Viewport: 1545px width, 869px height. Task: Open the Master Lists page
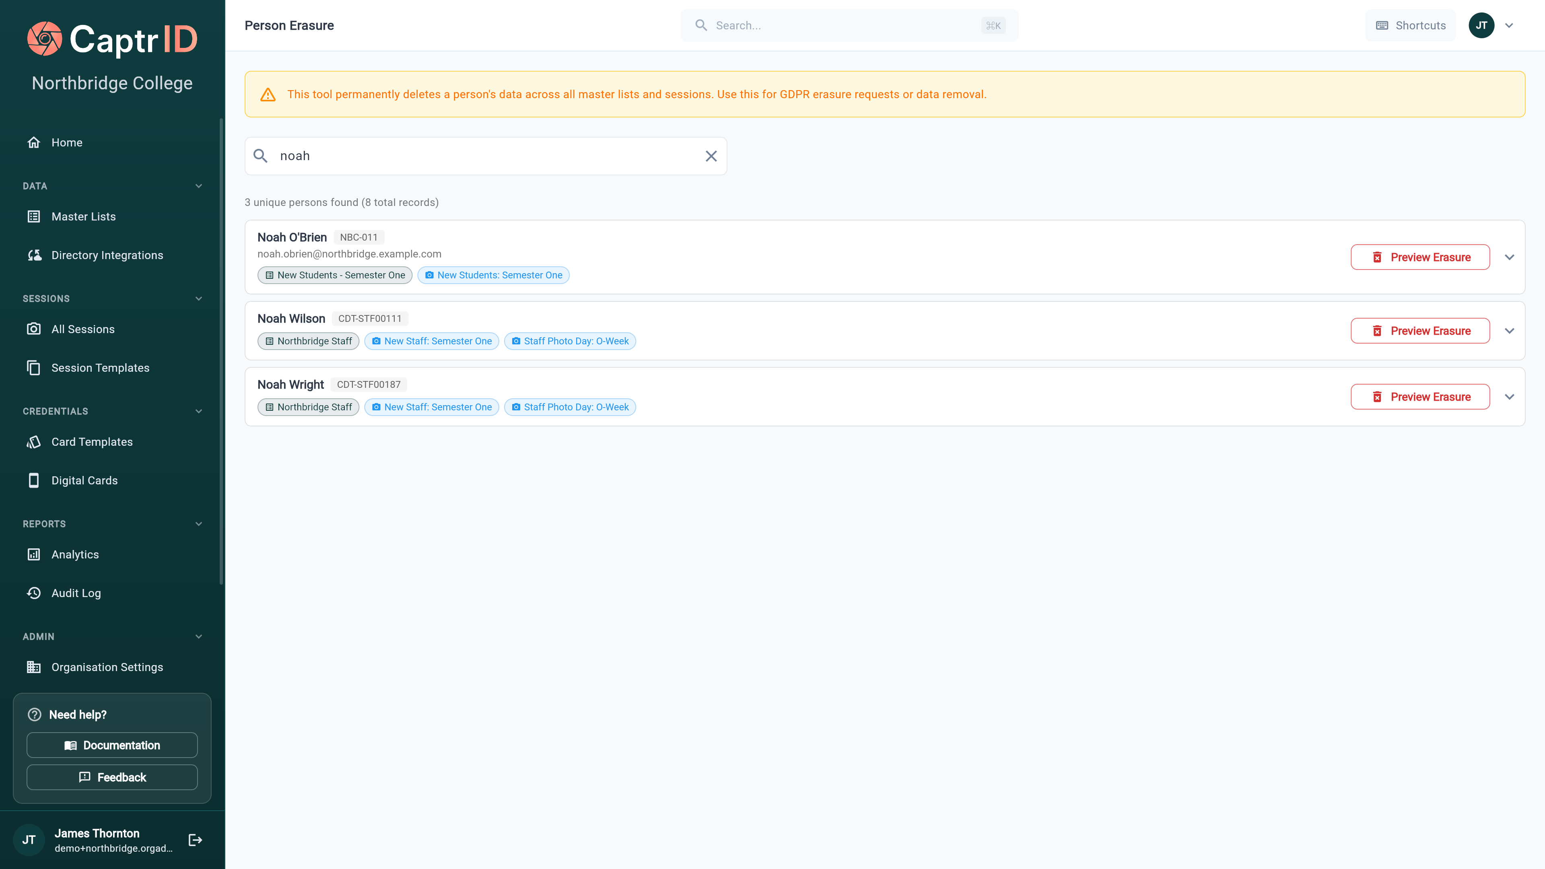click(112, 216)
